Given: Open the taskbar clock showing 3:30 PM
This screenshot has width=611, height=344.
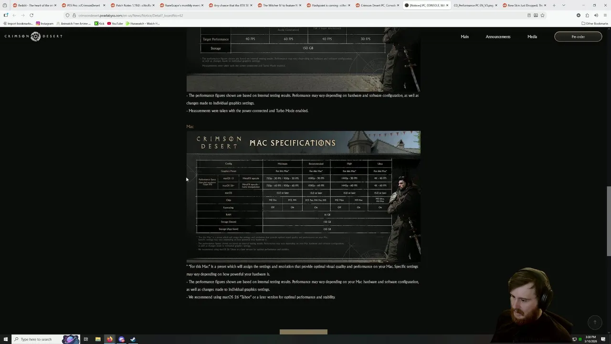Looking at the screenshot, I should pyautogui.click(x=592, y=339).
